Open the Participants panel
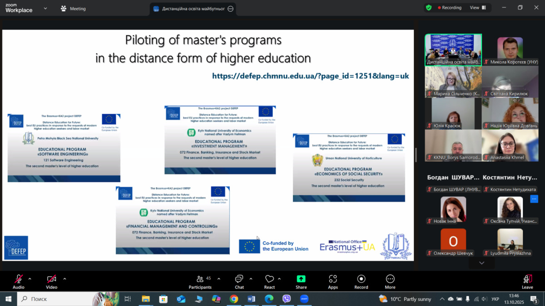545x306 pixels. coord(200,281)
